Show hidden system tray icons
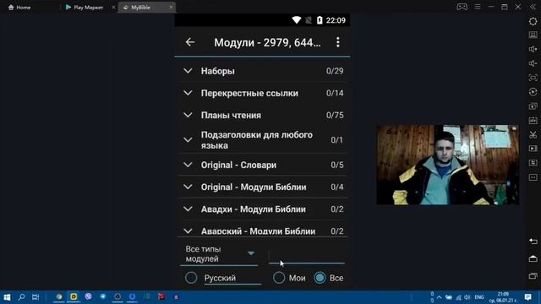Viewport: 541px width, 304px height. (439, 297)
